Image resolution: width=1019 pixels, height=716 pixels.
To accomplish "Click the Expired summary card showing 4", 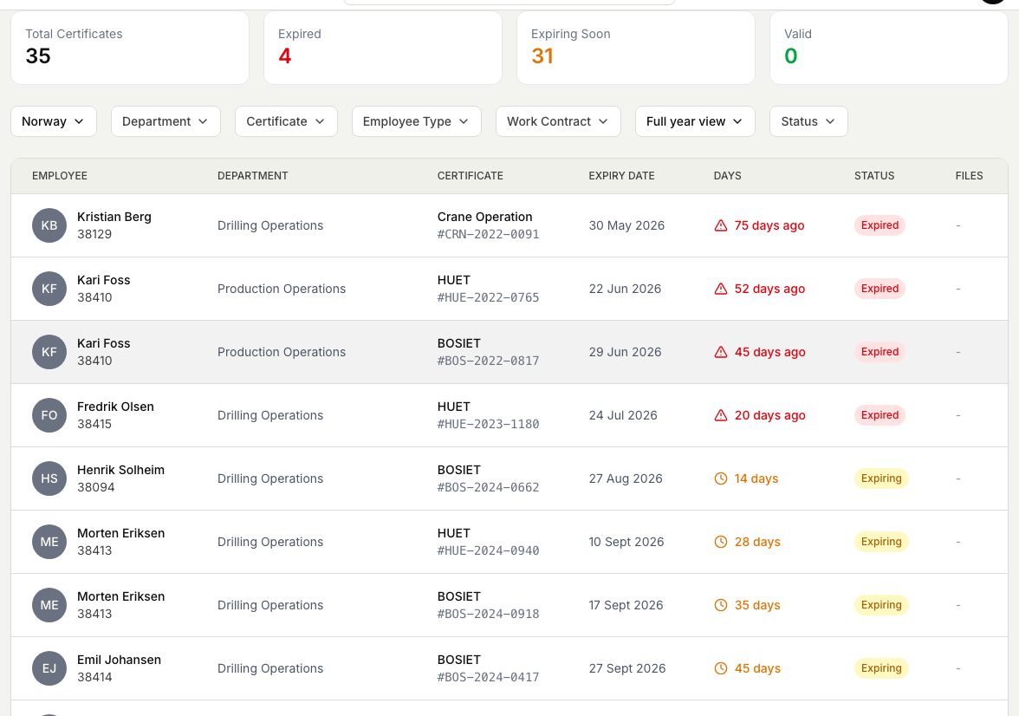I will [383, 48].
